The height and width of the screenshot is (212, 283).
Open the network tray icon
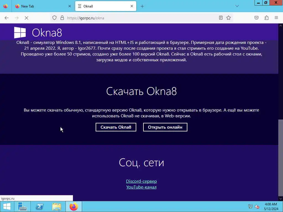tap(250, 206)
